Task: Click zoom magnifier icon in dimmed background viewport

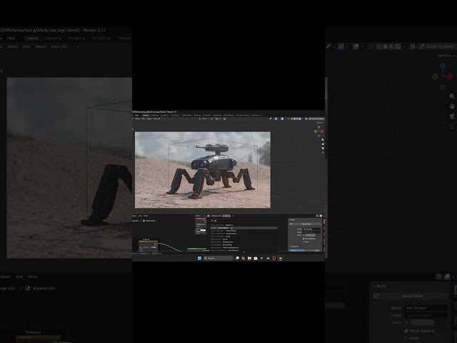Action: pos(452,96)
